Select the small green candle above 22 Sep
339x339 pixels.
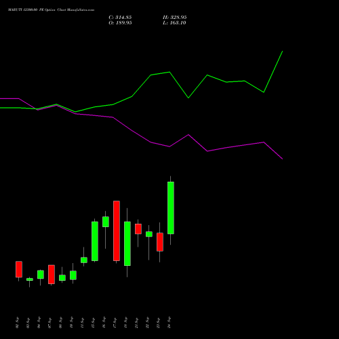(149, 234)
